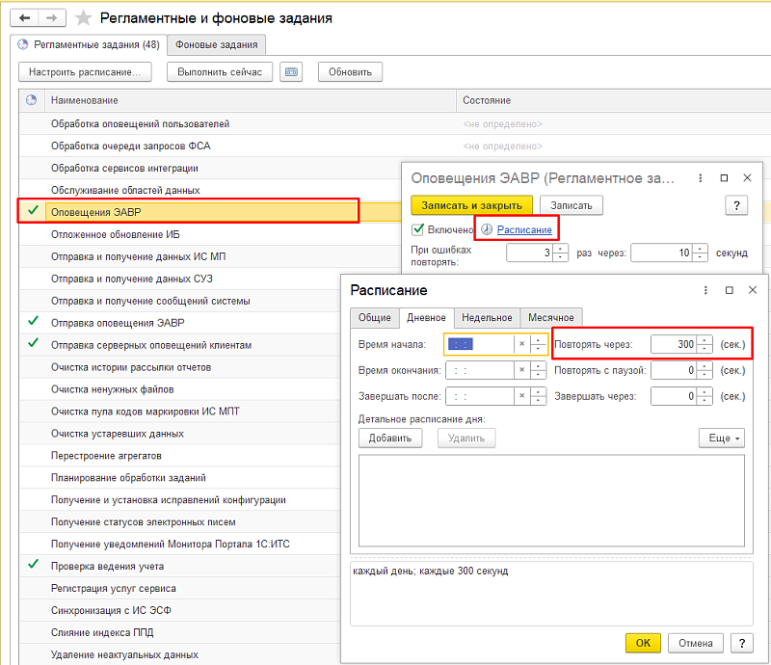Clear the Время окончания field with the X

coord(521,370)
